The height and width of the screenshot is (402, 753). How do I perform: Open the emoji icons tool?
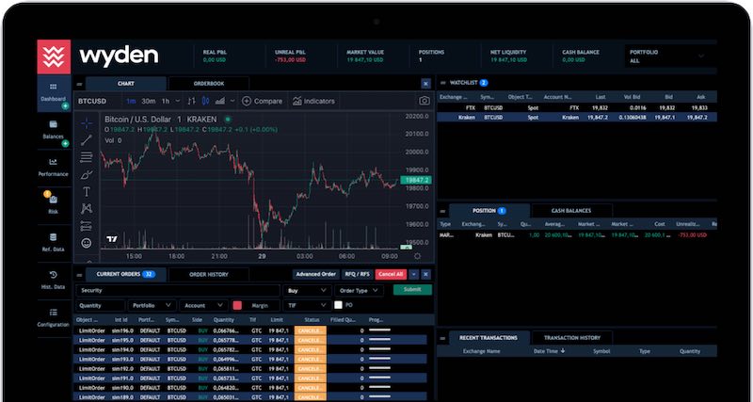87,243
